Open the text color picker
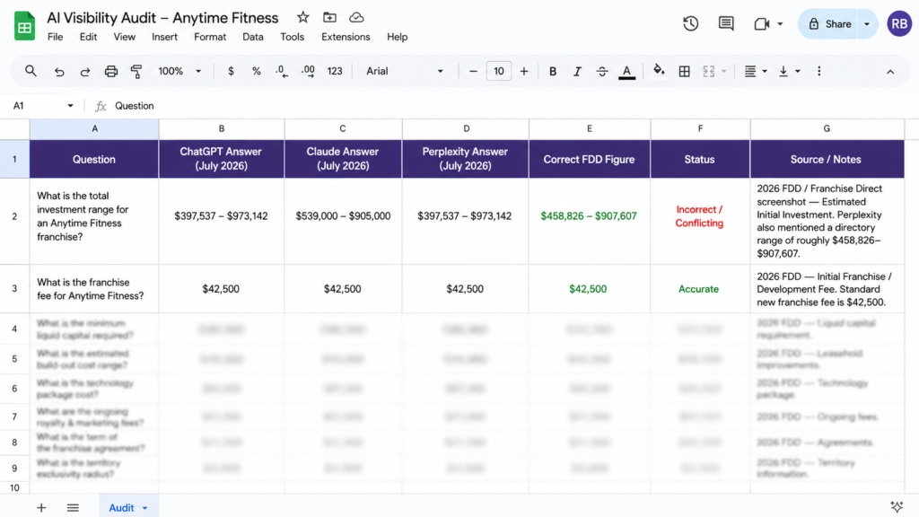This screenshot has height=517, width=919. point(626,72)
